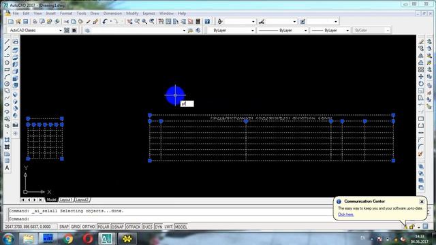Select the Ellipse drawing tool
The width and height of the screenshot is (436, 245).
7,105
